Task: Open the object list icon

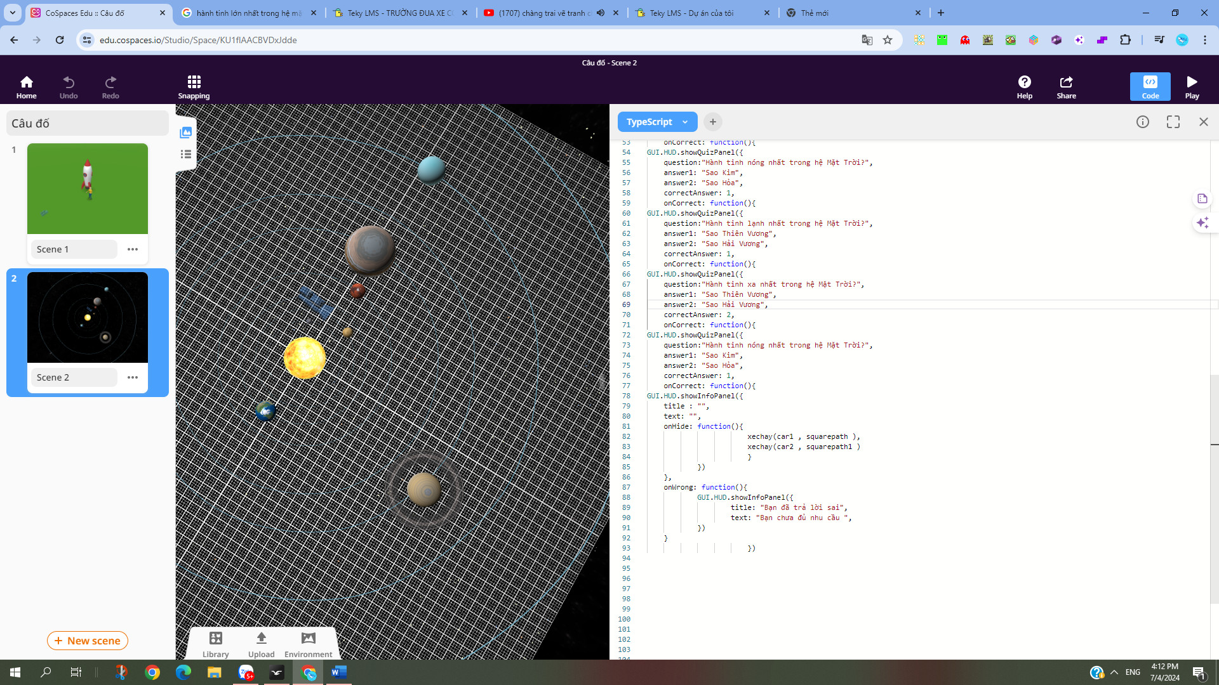Action: click(x=186, y=154)
